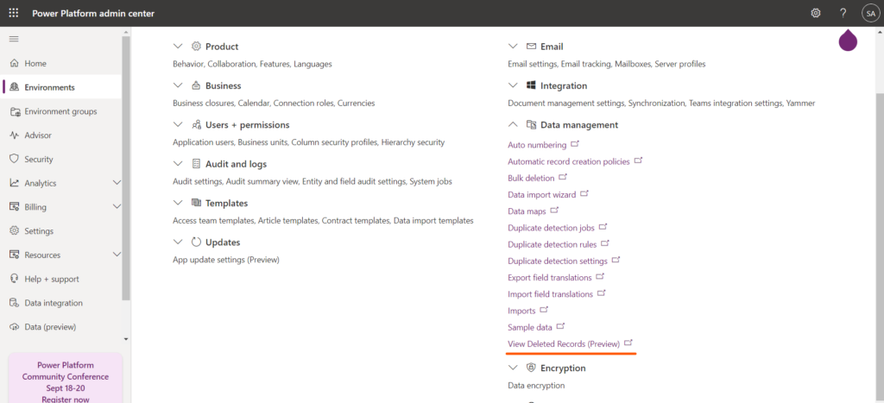Click the settings gear icon in header
This screenshot has width=884, height=403.
pyautogui.click(x=816, y=13)
